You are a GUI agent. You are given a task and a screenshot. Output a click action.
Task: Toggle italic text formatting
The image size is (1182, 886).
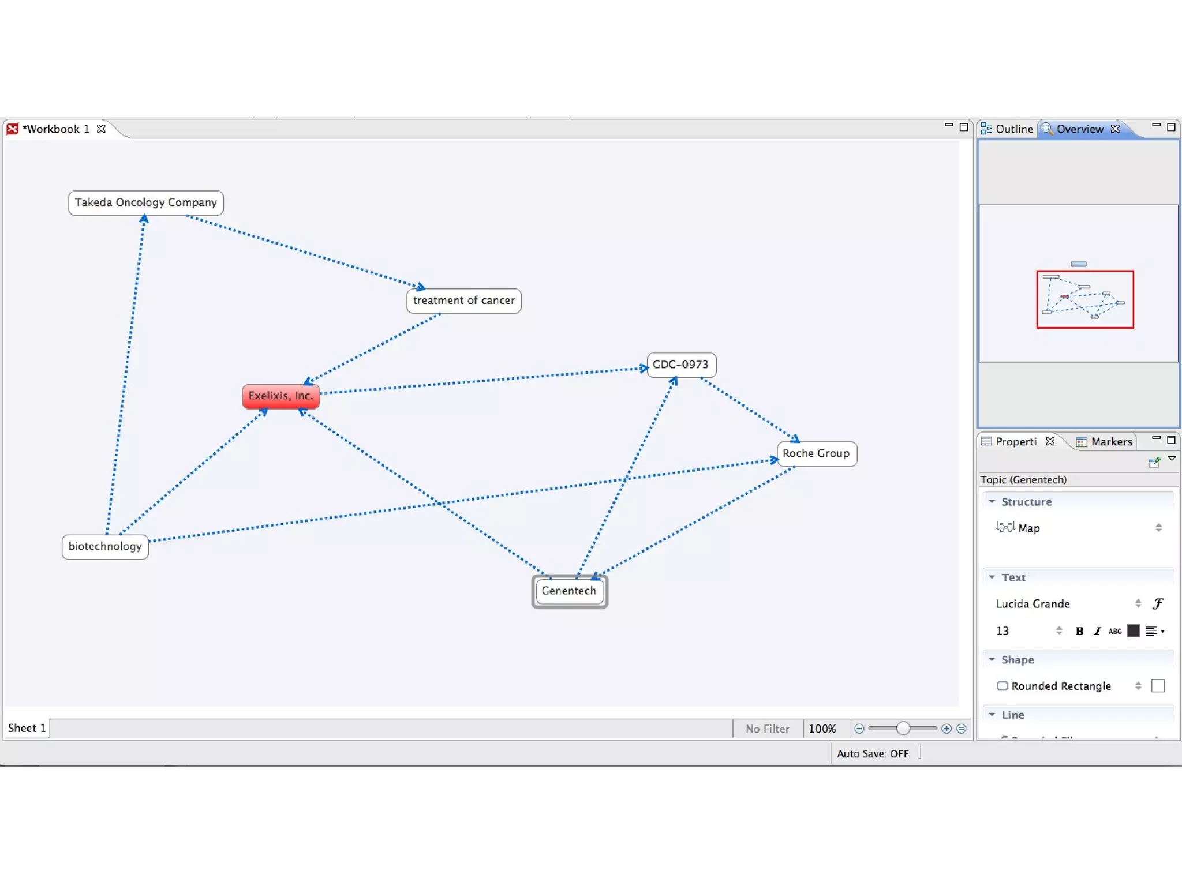(x=1097, y=631)
